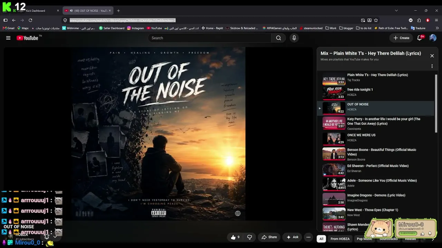Open browser application menu
Viewport: 442px width, 248px height.
(x=436, y=20)
